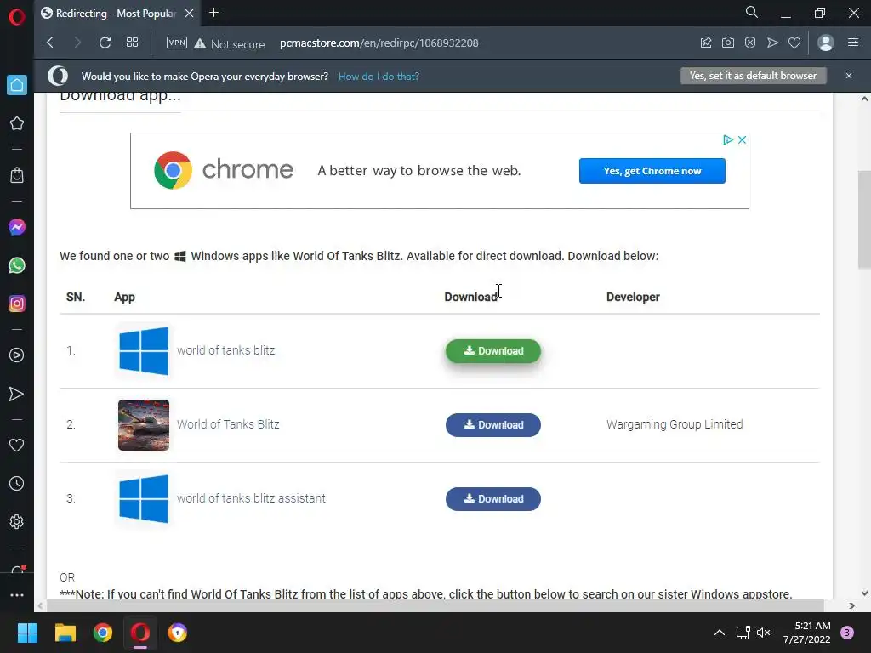Open the notification center badge
The width and height of the screenshot is (871, 653).
[847, 633]
